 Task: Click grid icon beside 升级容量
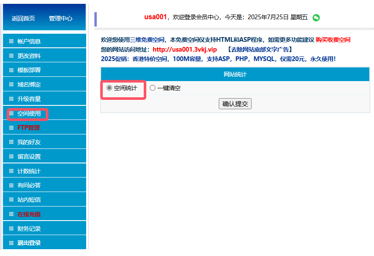click(x=11, y=99)
